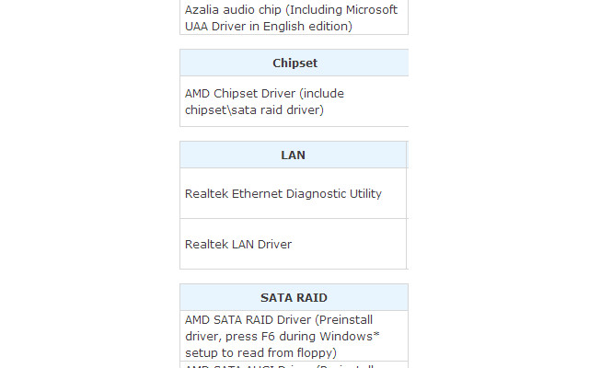Click the 'UAA Driver in English edition' line
The width and height of the screenshot is (589, 368).
(269, 27)
